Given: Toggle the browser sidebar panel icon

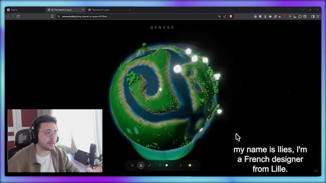Looking at the screenshot, I should tap(313, 16).
